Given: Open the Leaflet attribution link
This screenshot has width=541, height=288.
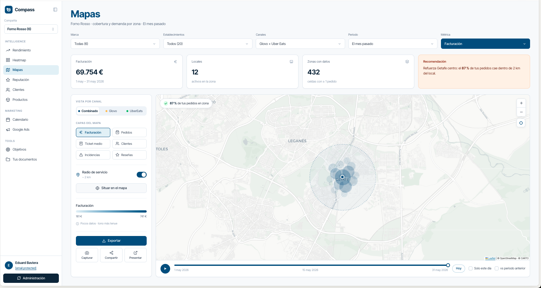Looking at the screenshot, I should tap(491, 258).
